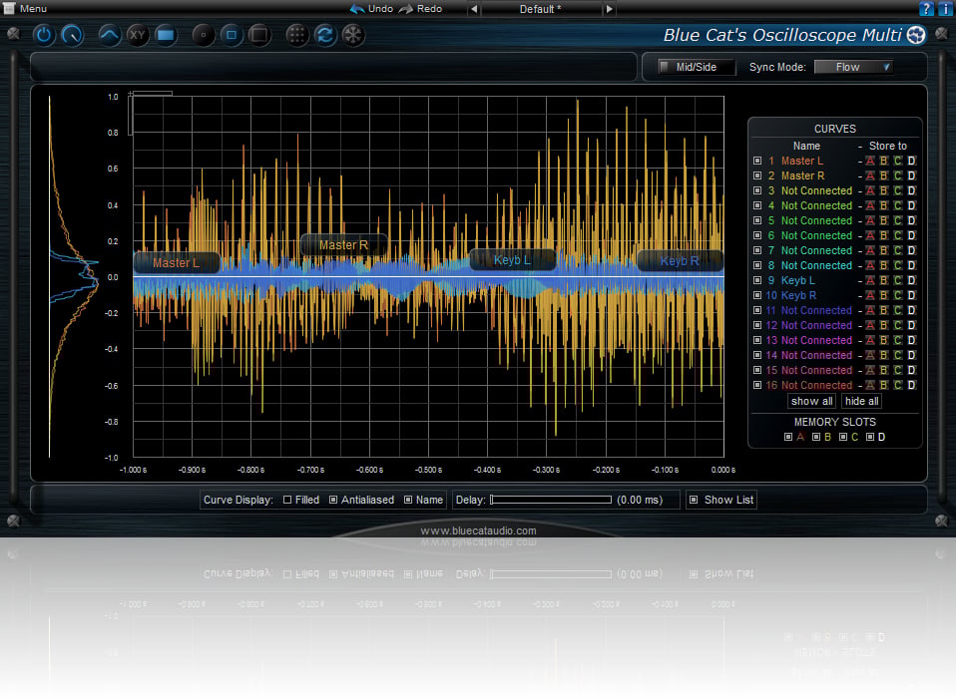This screenshot has width=956, height=698.
Task: Click the circular refresh arrows icon
Action: tap(325, 35)
